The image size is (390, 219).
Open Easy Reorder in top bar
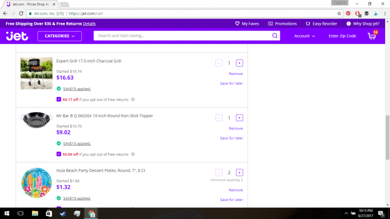321,23
